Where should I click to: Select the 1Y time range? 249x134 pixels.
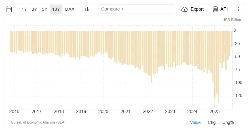pyautogui.click(x=24, y=9)
